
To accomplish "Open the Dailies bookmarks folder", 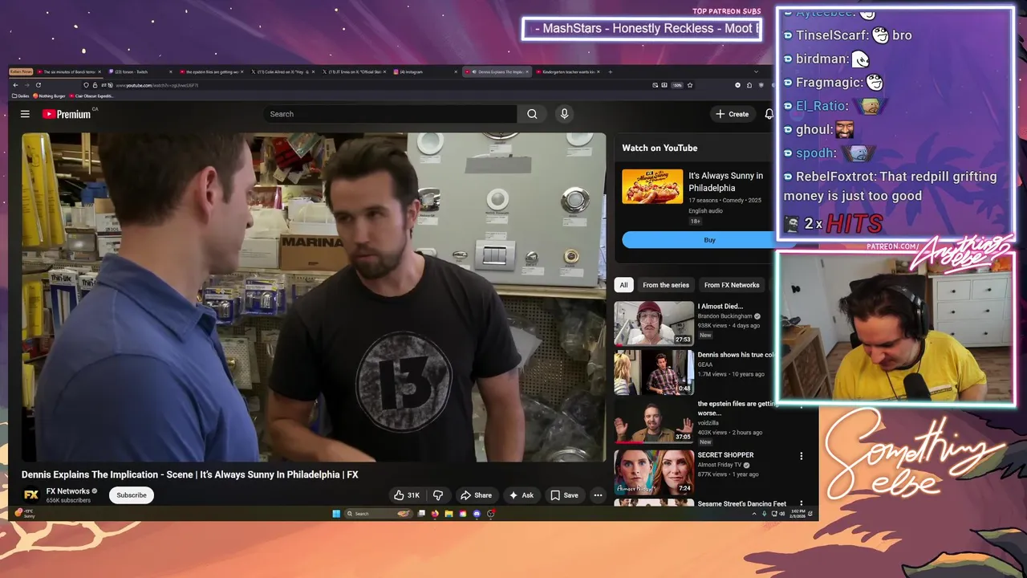I will pyautogui.click(x=20, y=96).
